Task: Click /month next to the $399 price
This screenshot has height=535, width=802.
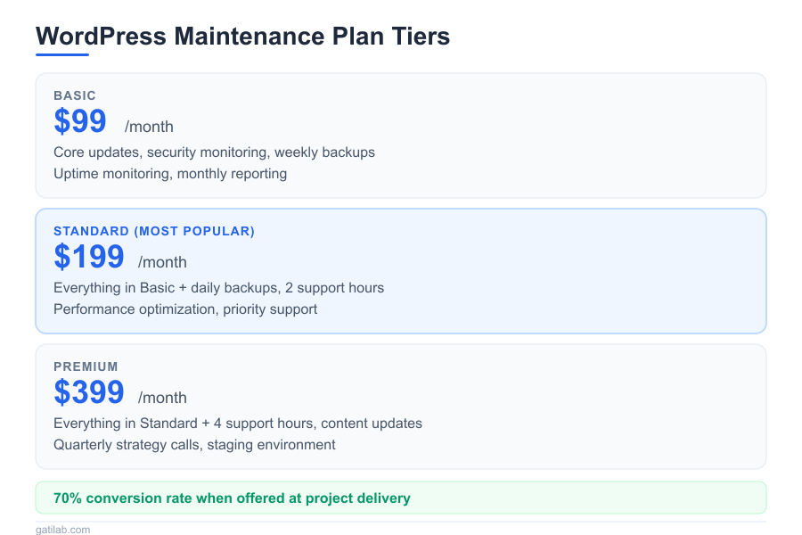Action: pyautogui.click(x=162, y=398)
